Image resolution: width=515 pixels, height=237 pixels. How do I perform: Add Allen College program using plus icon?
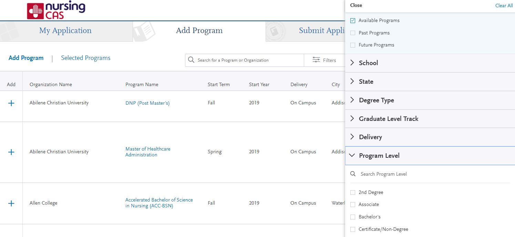(11, 203)
